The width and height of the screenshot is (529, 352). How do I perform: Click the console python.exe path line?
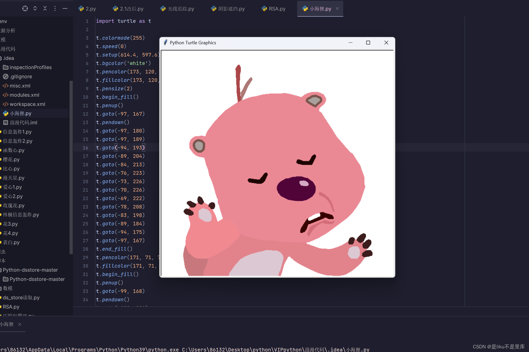click(x=185, y=349)
